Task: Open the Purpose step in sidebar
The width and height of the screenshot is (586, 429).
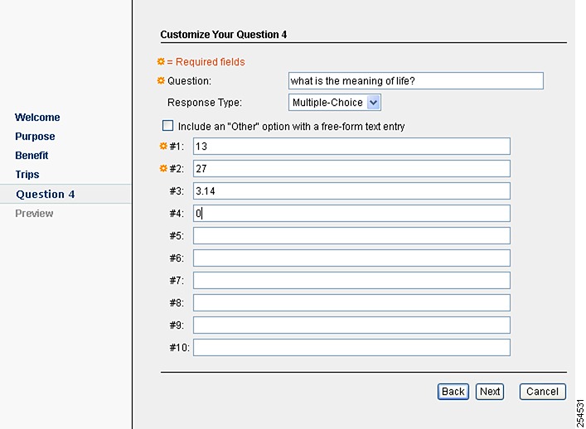Action: [35, 137]
